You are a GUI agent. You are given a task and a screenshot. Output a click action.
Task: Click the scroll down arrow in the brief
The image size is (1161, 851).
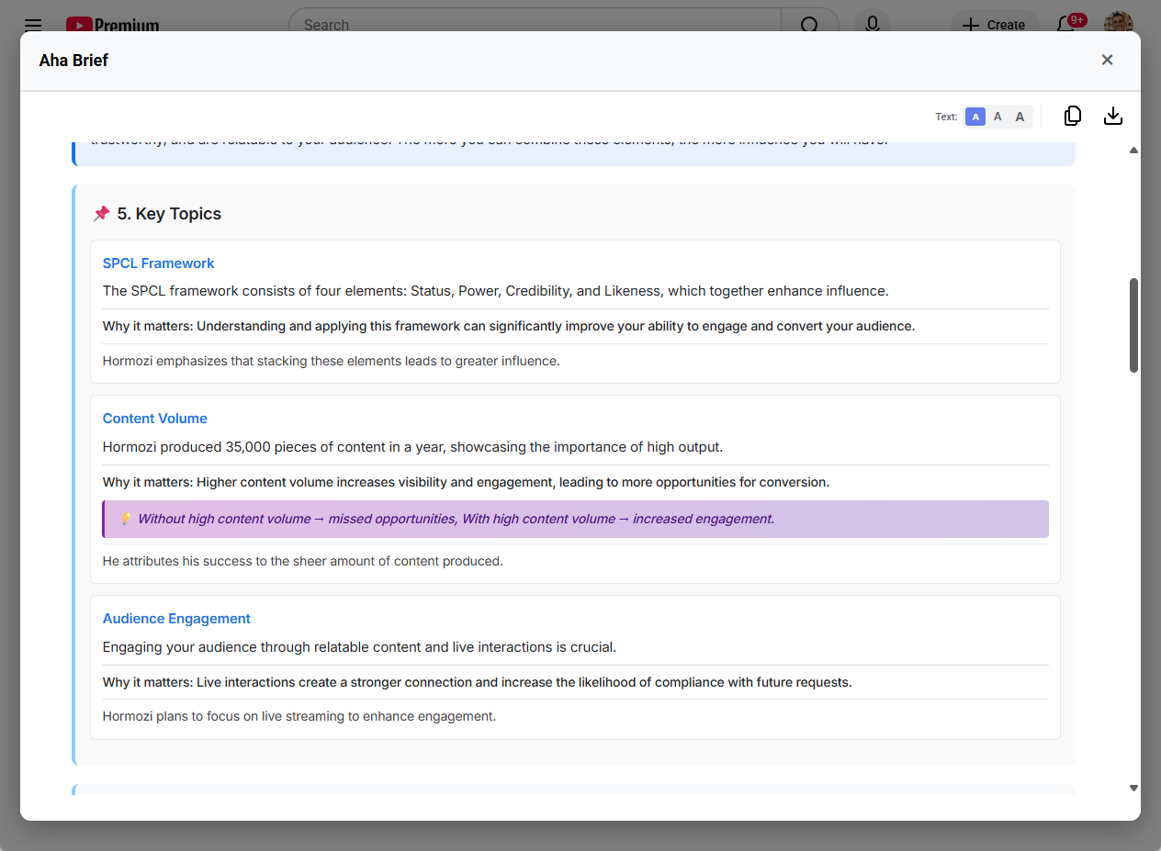click(x=1133, y=788)
